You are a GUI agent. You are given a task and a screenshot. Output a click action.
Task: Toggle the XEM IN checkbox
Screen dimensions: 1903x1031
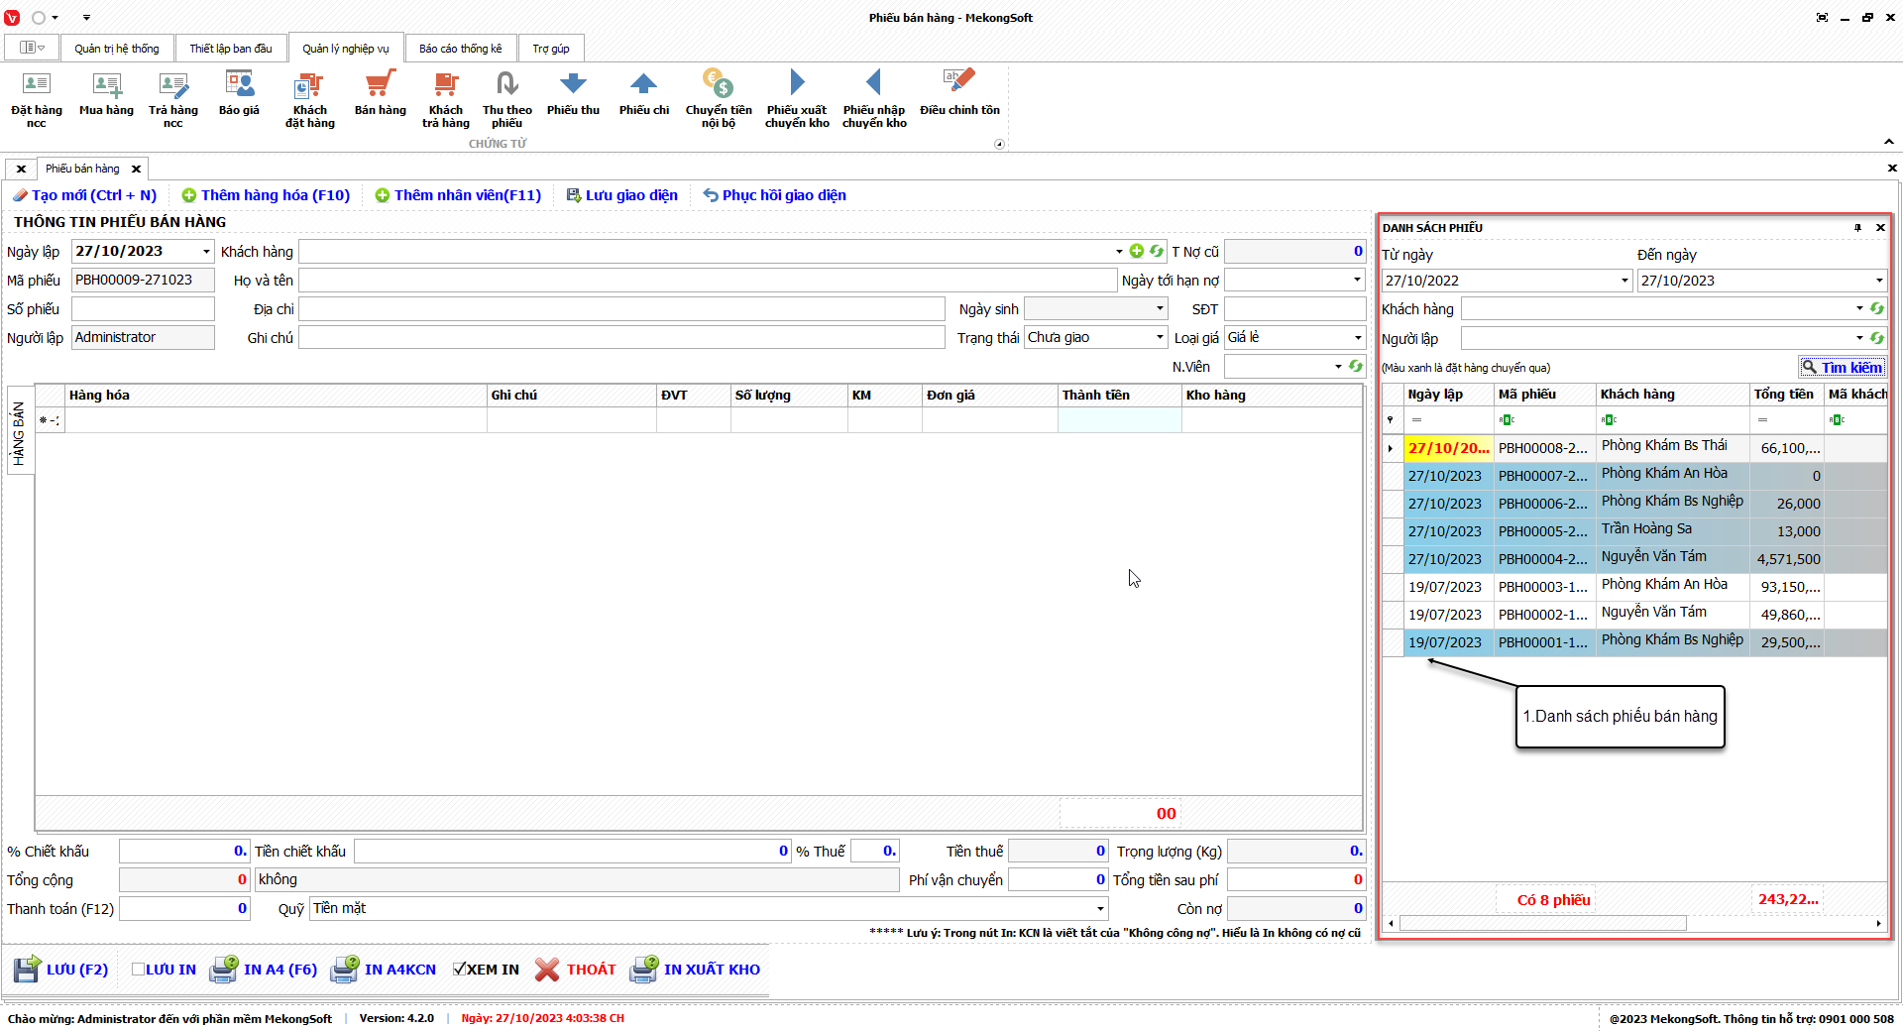coord(460,970)
